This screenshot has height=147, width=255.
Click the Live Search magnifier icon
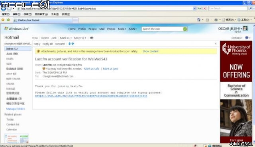[251, 8]
